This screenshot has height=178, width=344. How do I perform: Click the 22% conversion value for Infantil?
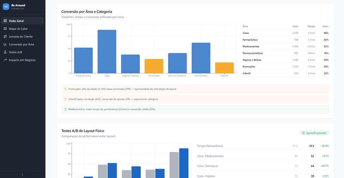[x=326, y=73]
